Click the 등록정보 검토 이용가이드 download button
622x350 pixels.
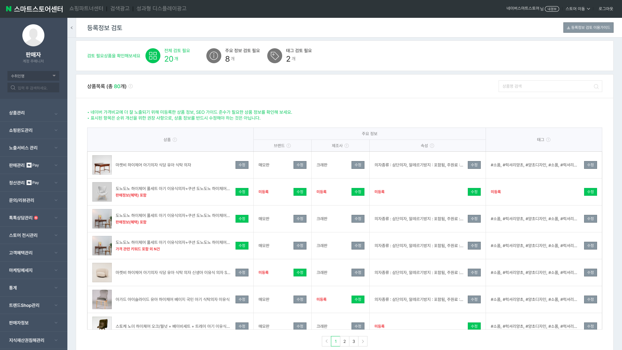(x=588, y=28)
